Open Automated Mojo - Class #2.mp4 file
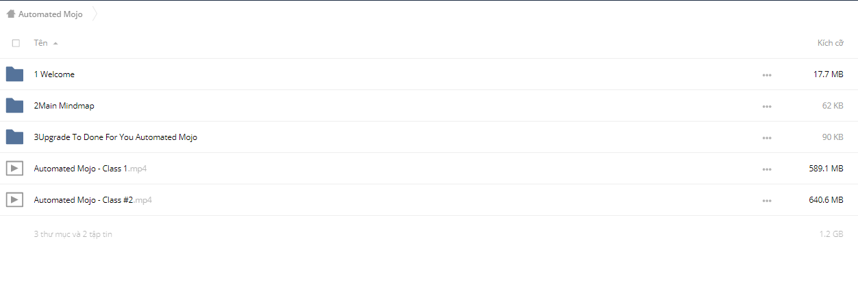The image size is (858, 295). click(x=93, y=200)
